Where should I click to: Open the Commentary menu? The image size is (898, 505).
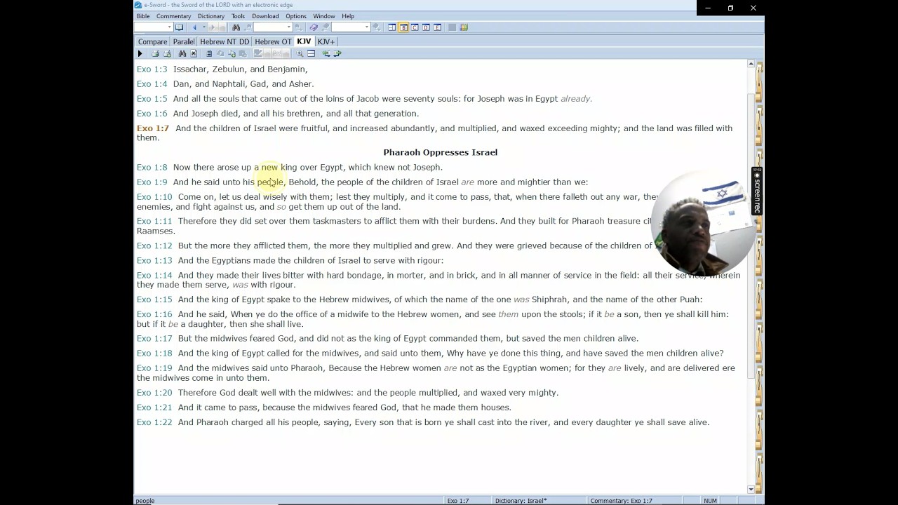point(173,16)
